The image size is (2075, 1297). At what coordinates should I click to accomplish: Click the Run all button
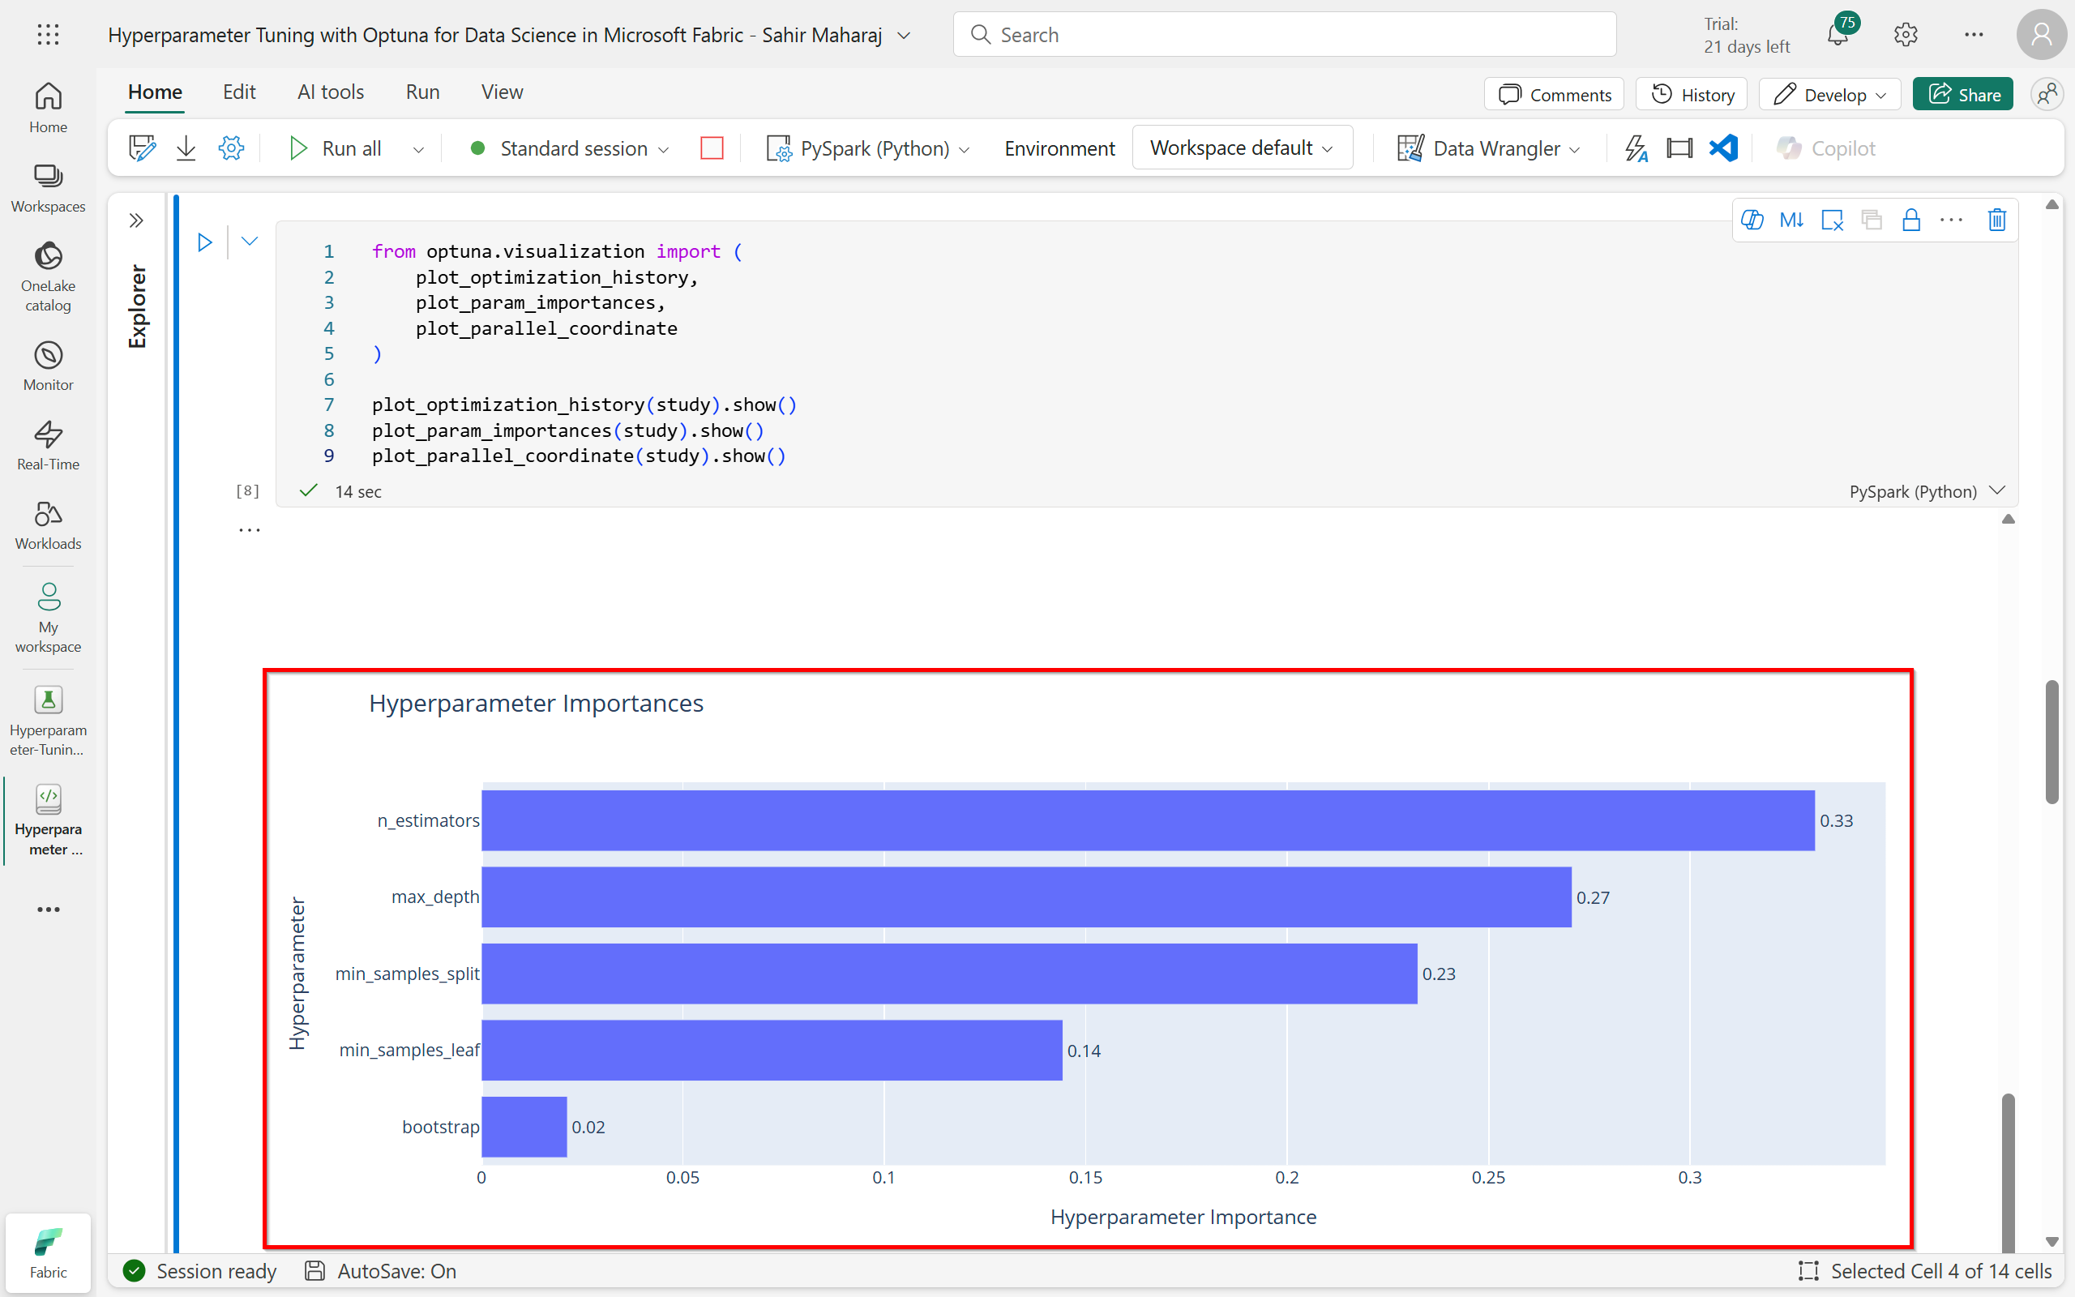pyautogui.click(x=336, y=148)
